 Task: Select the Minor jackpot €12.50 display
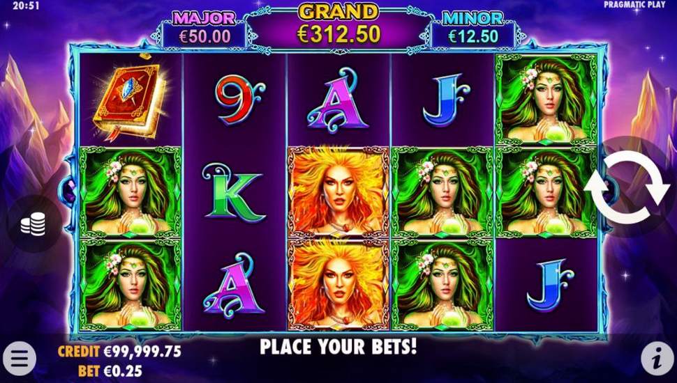click(x=473, y=30)
